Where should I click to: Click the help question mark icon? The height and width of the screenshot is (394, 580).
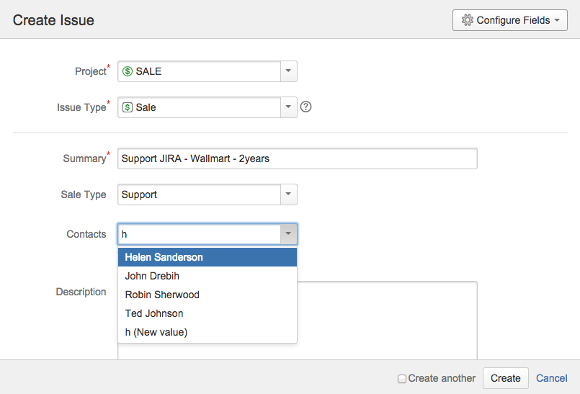click(x=305, y=107)
